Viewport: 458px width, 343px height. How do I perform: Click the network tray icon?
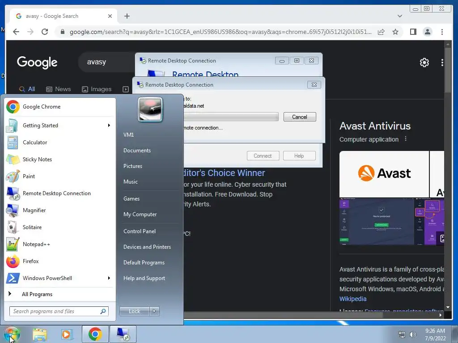402,335
